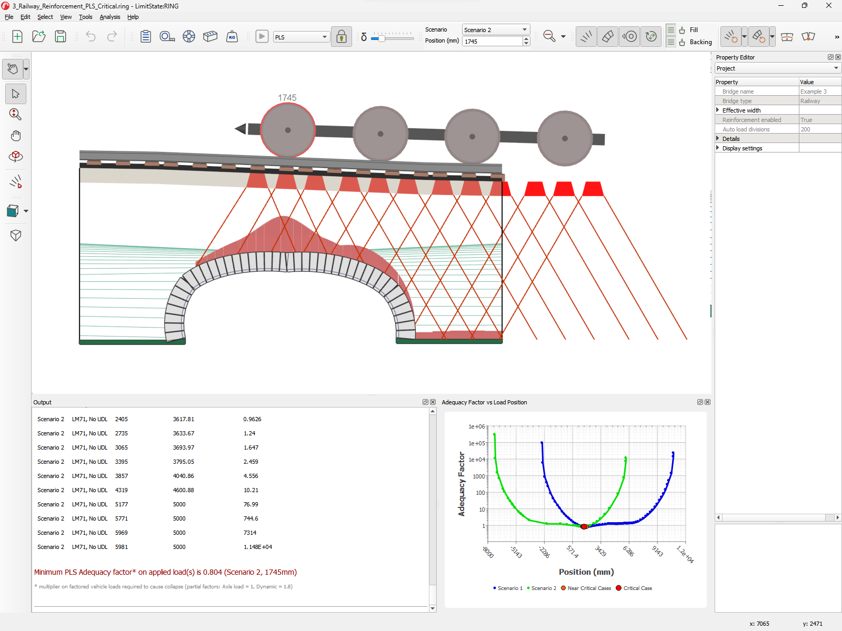
Task: Open the Analysis menu
Action: [x=109, y=17]
